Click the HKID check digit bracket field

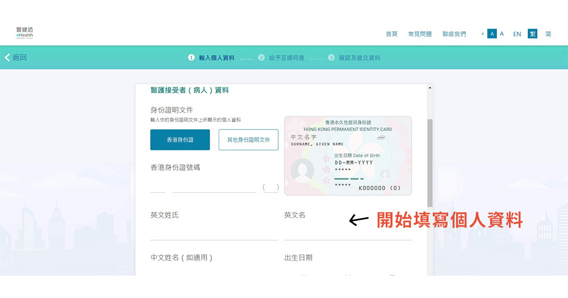tap(271, 187)
